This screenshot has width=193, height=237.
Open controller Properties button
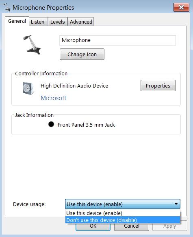158,86
